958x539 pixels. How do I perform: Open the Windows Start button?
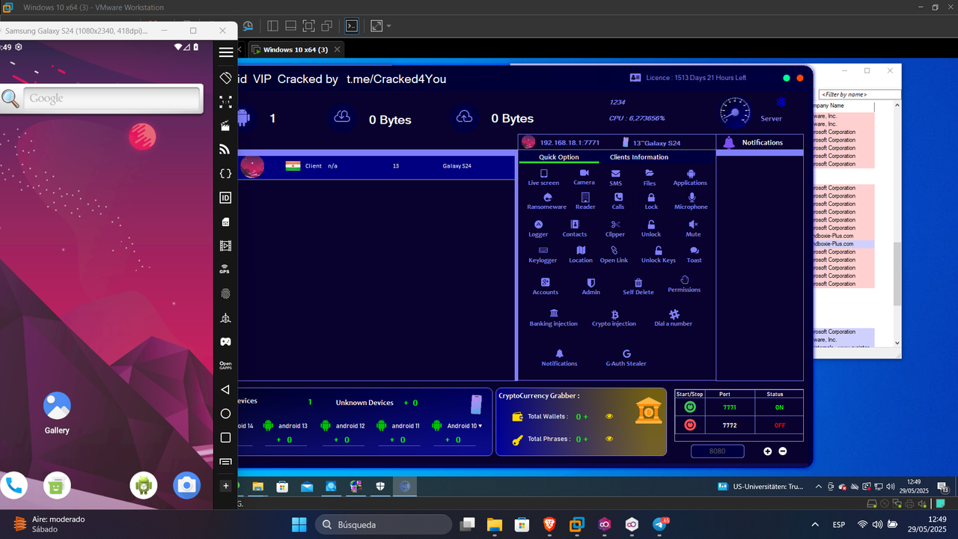(x=299, y=525)
